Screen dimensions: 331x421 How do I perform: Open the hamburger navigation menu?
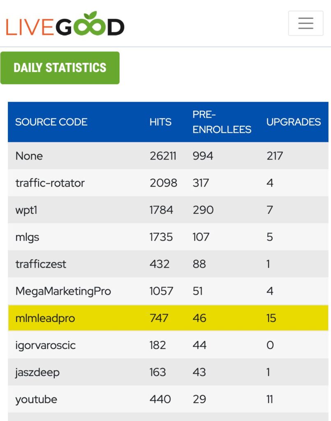[x=306, y=23]
